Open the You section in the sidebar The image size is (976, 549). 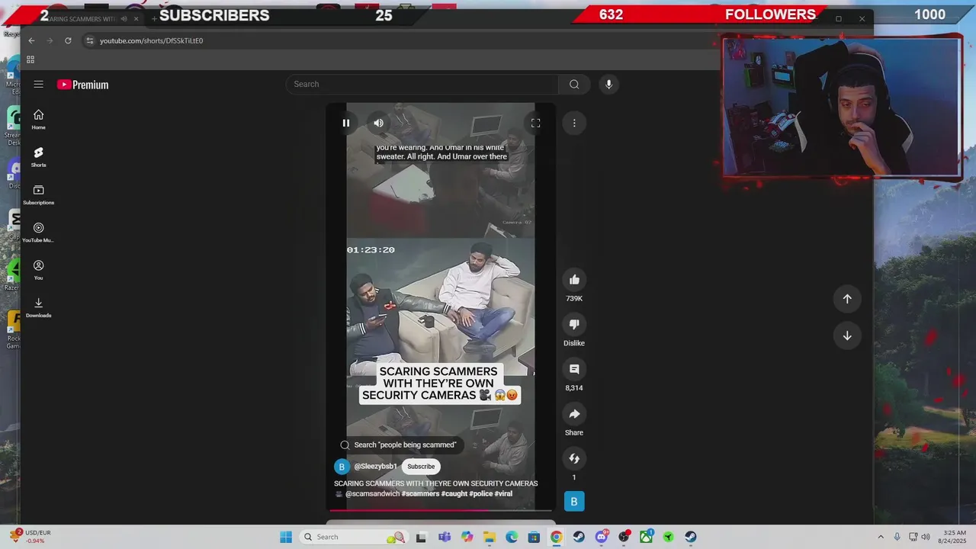tap(38, 270)
